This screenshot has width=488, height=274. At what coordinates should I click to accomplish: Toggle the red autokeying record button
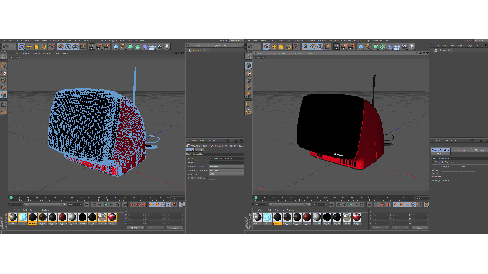132,204
